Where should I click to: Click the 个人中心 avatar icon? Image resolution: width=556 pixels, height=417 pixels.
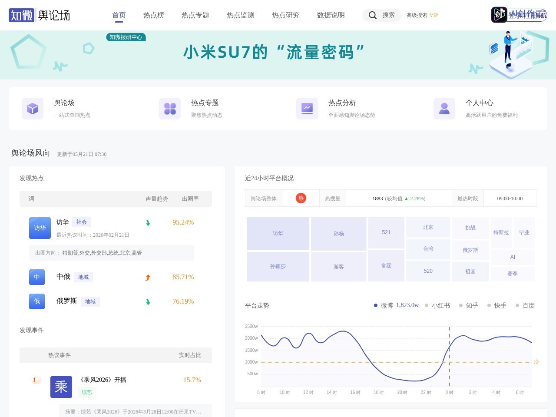click(444, 109)
